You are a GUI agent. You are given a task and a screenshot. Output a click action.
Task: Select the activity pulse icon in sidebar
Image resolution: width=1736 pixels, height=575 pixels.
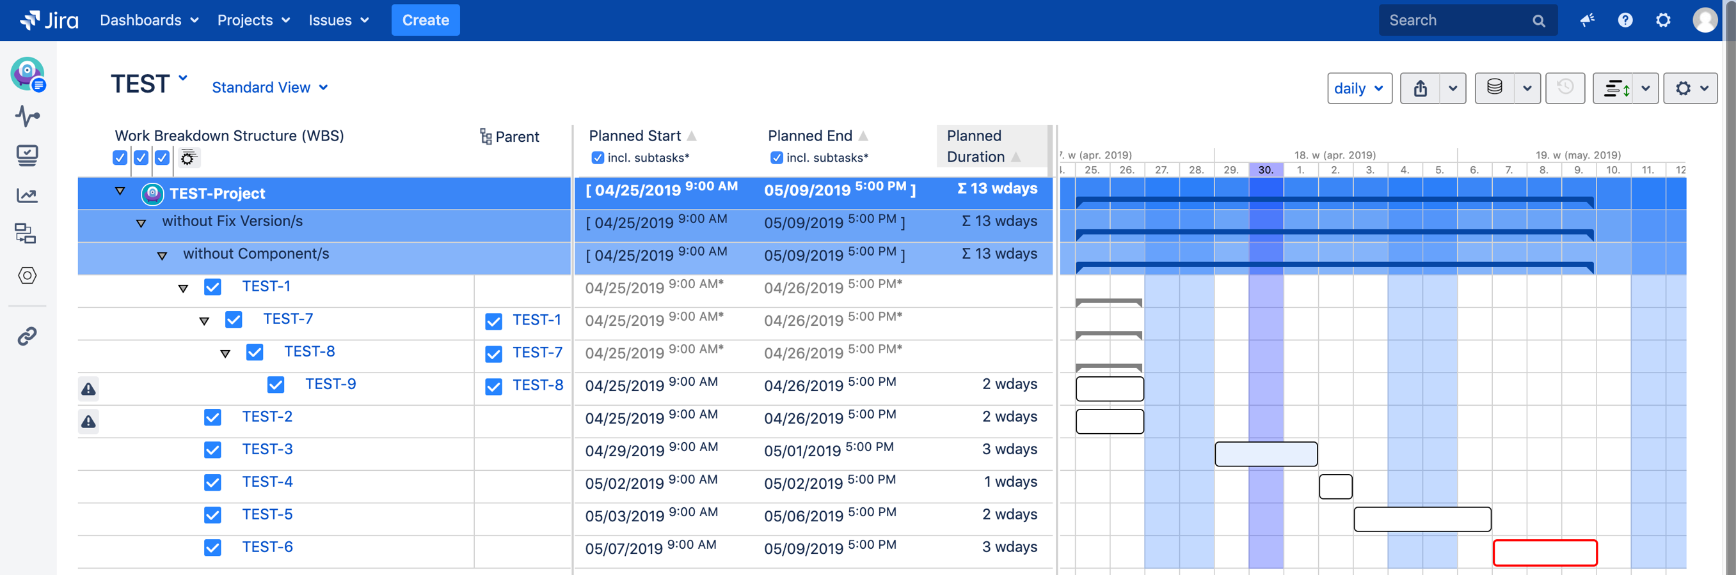[27, 116]
